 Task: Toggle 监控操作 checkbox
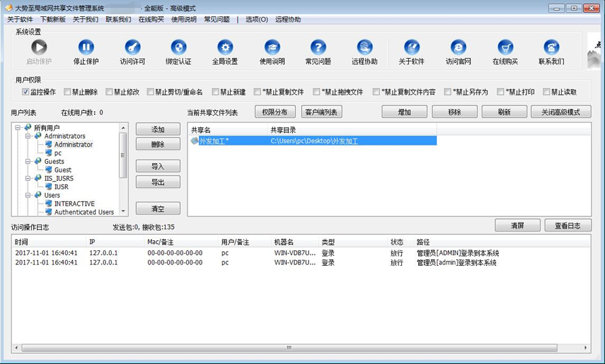click(x=26, y=92)
